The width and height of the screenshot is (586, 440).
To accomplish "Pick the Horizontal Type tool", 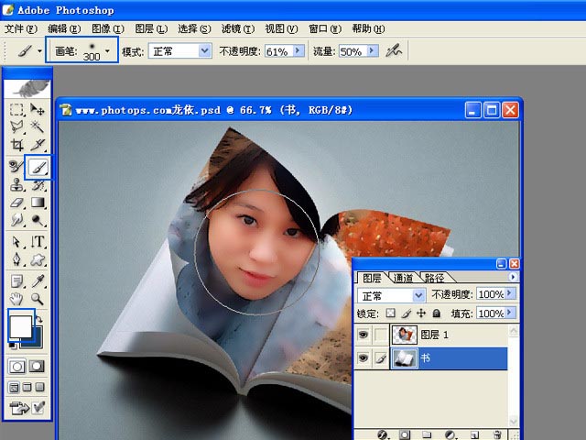I will coord(38,241).
